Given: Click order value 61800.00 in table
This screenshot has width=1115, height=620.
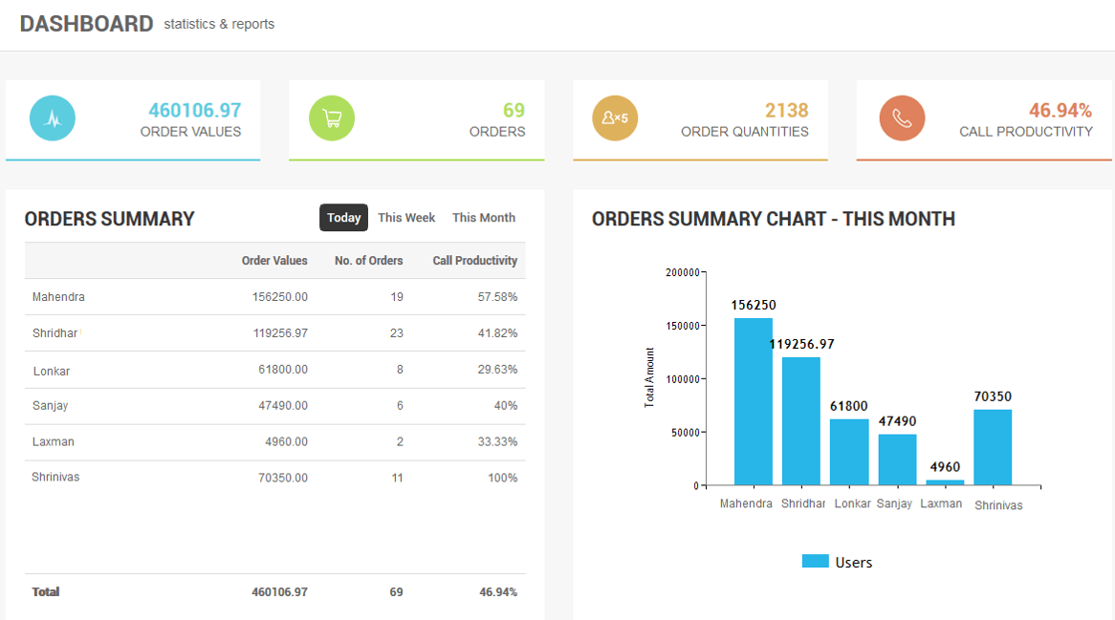Looking at the screenshot, I should coord(283,370).
